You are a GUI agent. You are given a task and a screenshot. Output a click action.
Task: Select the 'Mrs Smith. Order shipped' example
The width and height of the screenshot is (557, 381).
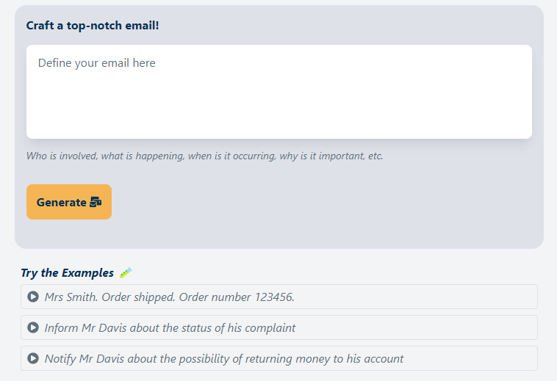(169, 297)
